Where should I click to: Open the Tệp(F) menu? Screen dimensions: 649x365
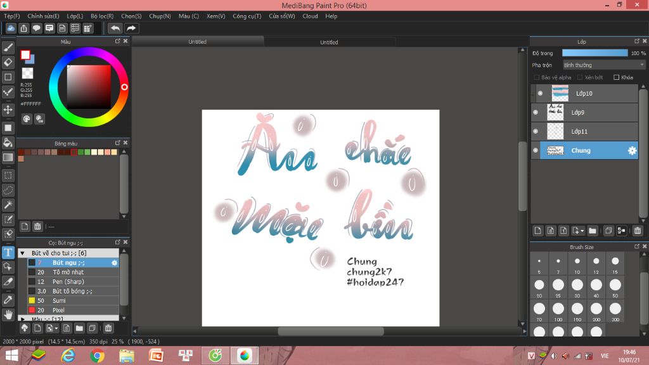click(x=12, y=16)
